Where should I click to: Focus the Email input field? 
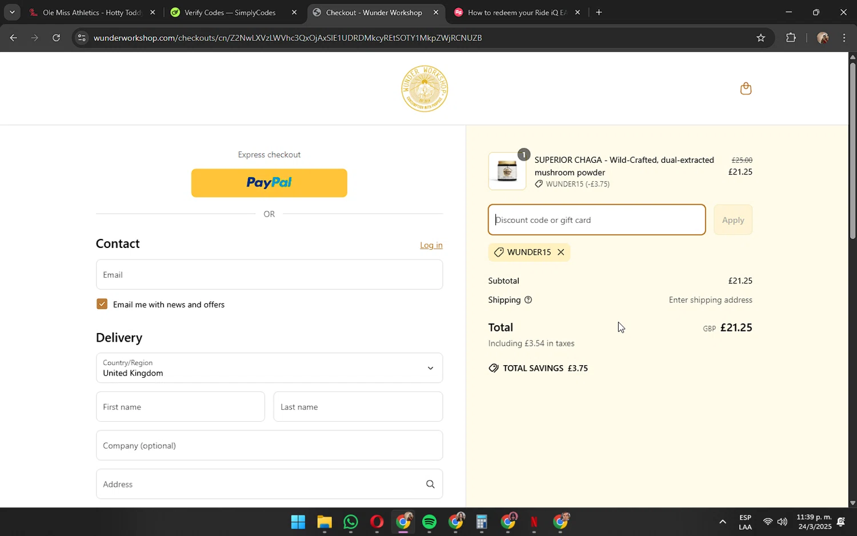(x=269, y=275)
